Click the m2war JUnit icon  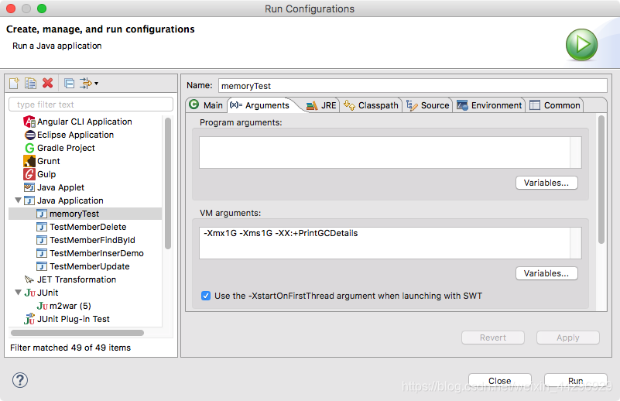coord(43,306)
